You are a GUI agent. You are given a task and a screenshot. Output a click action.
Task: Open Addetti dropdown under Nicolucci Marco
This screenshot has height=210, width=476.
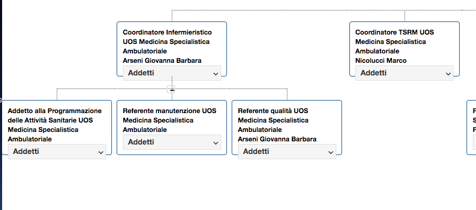(x=404, y=73)
